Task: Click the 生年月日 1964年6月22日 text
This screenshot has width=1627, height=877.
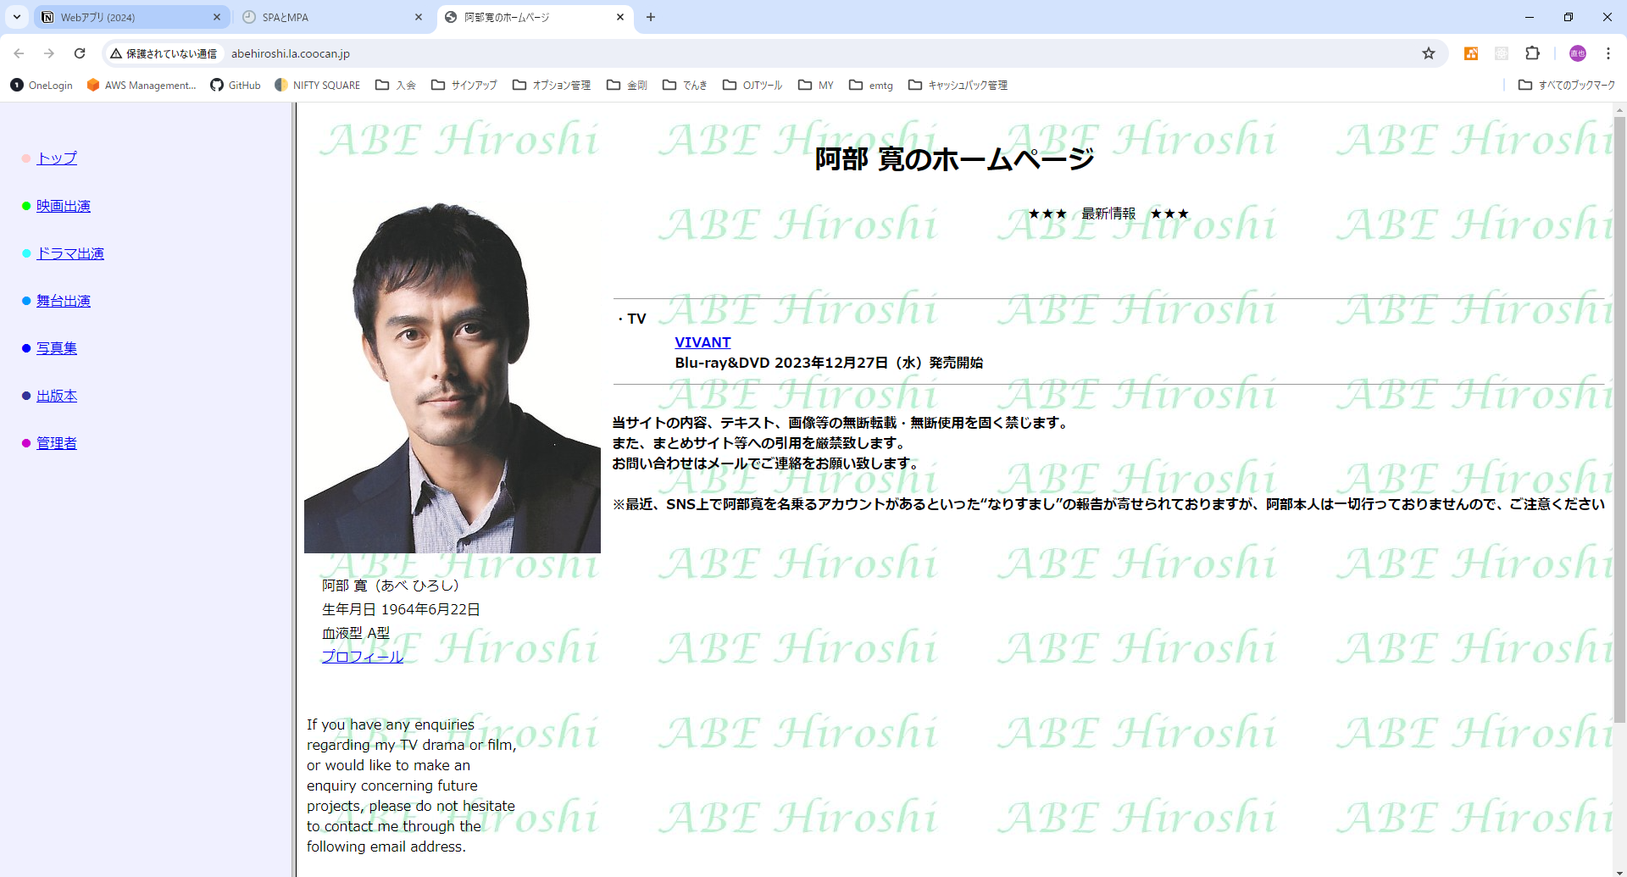Action: 401,609
